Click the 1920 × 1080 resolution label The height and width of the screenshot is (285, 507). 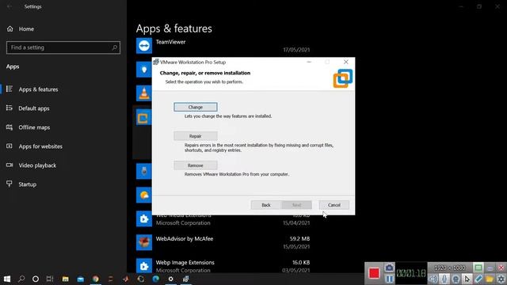(450, 268)
